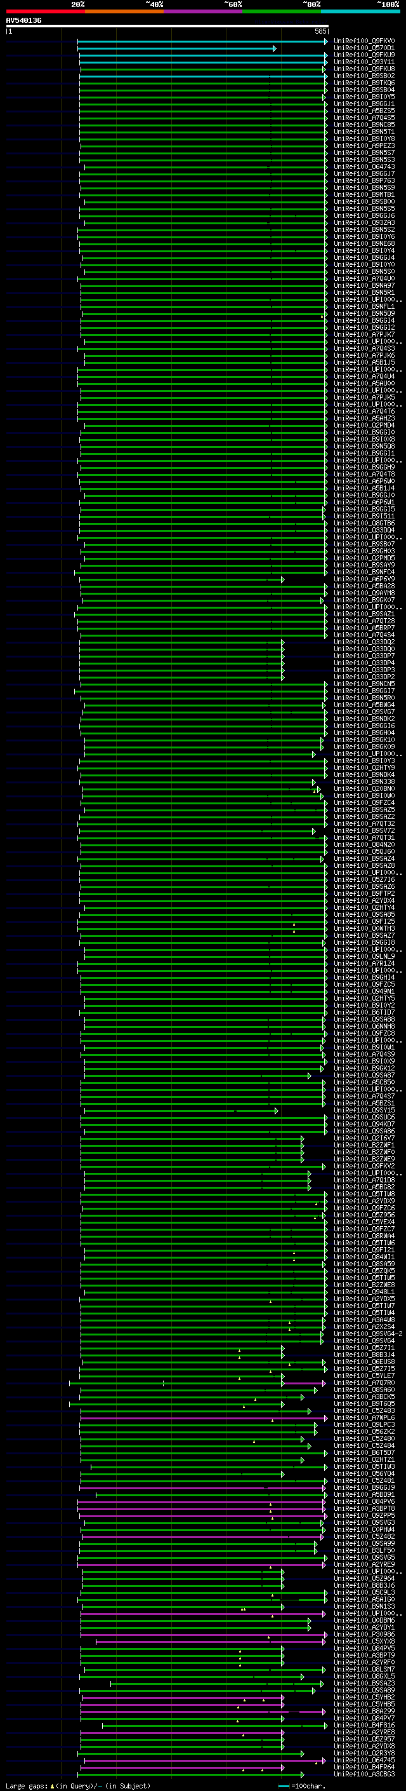Click the =100char. scale legend
The height and width of the screenshot is (1791, 406).
pyautogui.click(x=301, y=1786)
